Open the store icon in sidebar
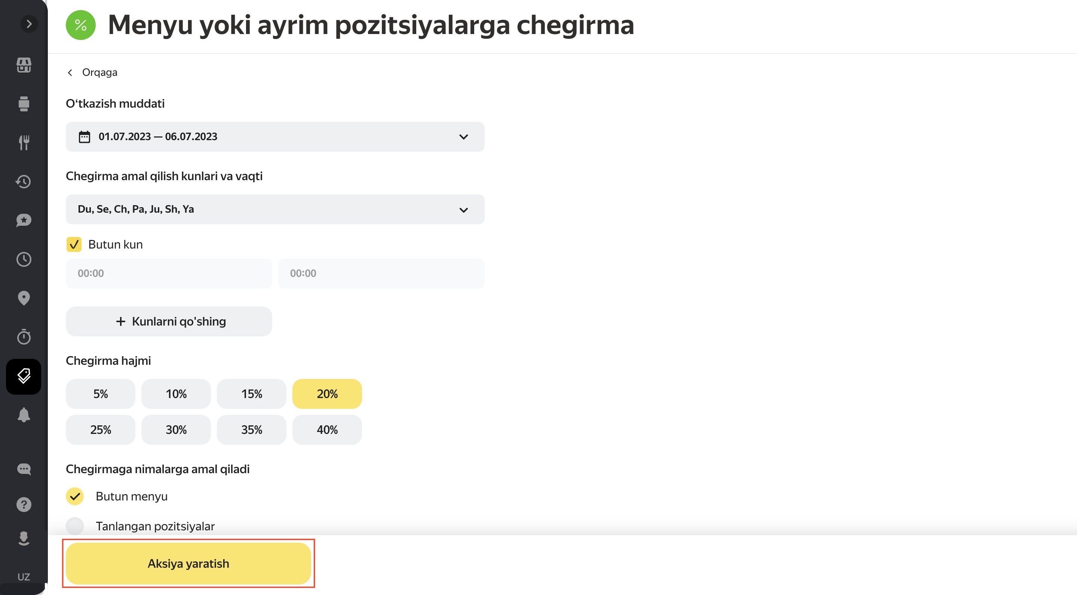This screenshot has height=595, width=1077. coord(24,65)
